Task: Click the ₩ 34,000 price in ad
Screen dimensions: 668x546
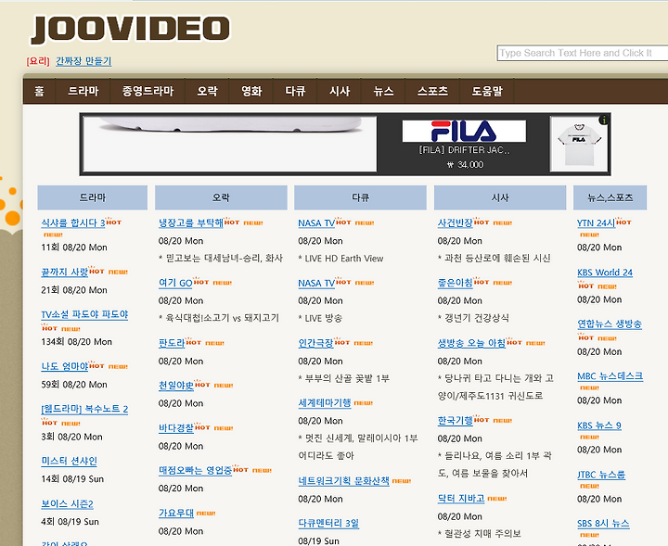Action: (x=465, y=165)
